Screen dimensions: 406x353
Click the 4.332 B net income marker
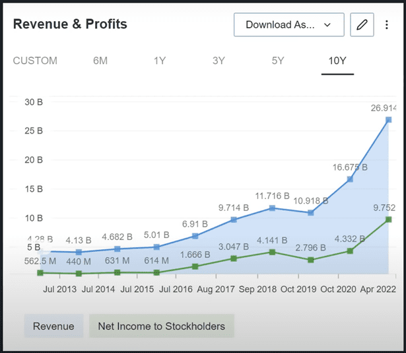(350, 251)
